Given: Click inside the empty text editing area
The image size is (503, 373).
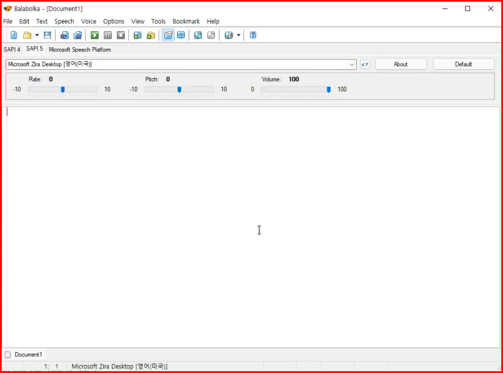Looking at the screenshot, I should pos(251,227).
